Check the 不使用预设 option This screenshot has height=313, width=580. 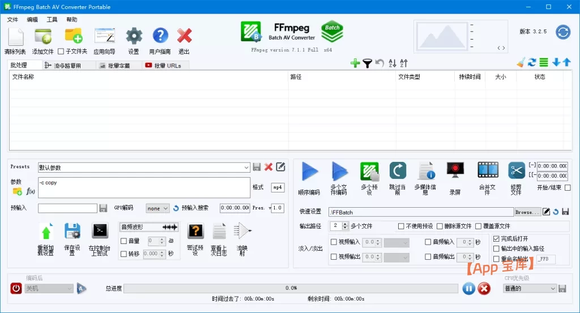point(401,226)
